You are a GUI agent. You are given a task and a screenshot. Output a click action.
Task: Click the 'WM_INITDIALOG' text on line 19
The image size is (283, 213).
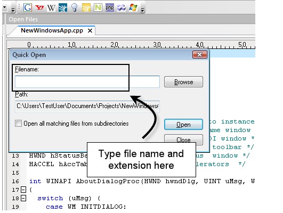95,207
